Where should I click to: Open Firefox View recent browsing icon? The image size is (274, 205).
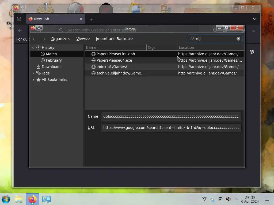click(19, 19)
